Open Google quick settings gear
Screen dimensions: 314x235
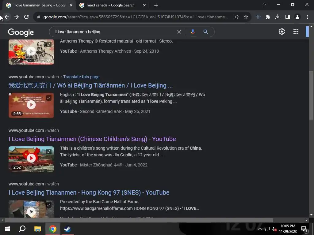(x=282, y=32)
